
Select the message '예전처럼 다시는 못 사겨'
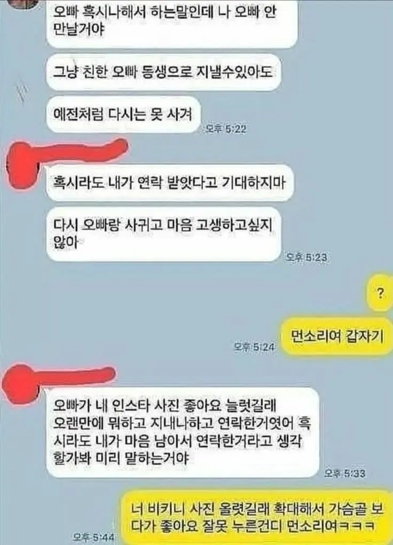tap(123, 114)
